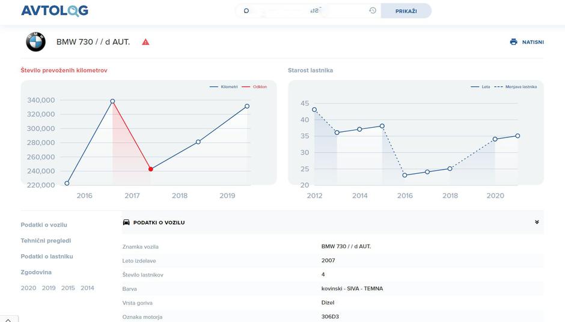Click the printer icon next to Natisni
Screen dimensions: 565x322
513,42
